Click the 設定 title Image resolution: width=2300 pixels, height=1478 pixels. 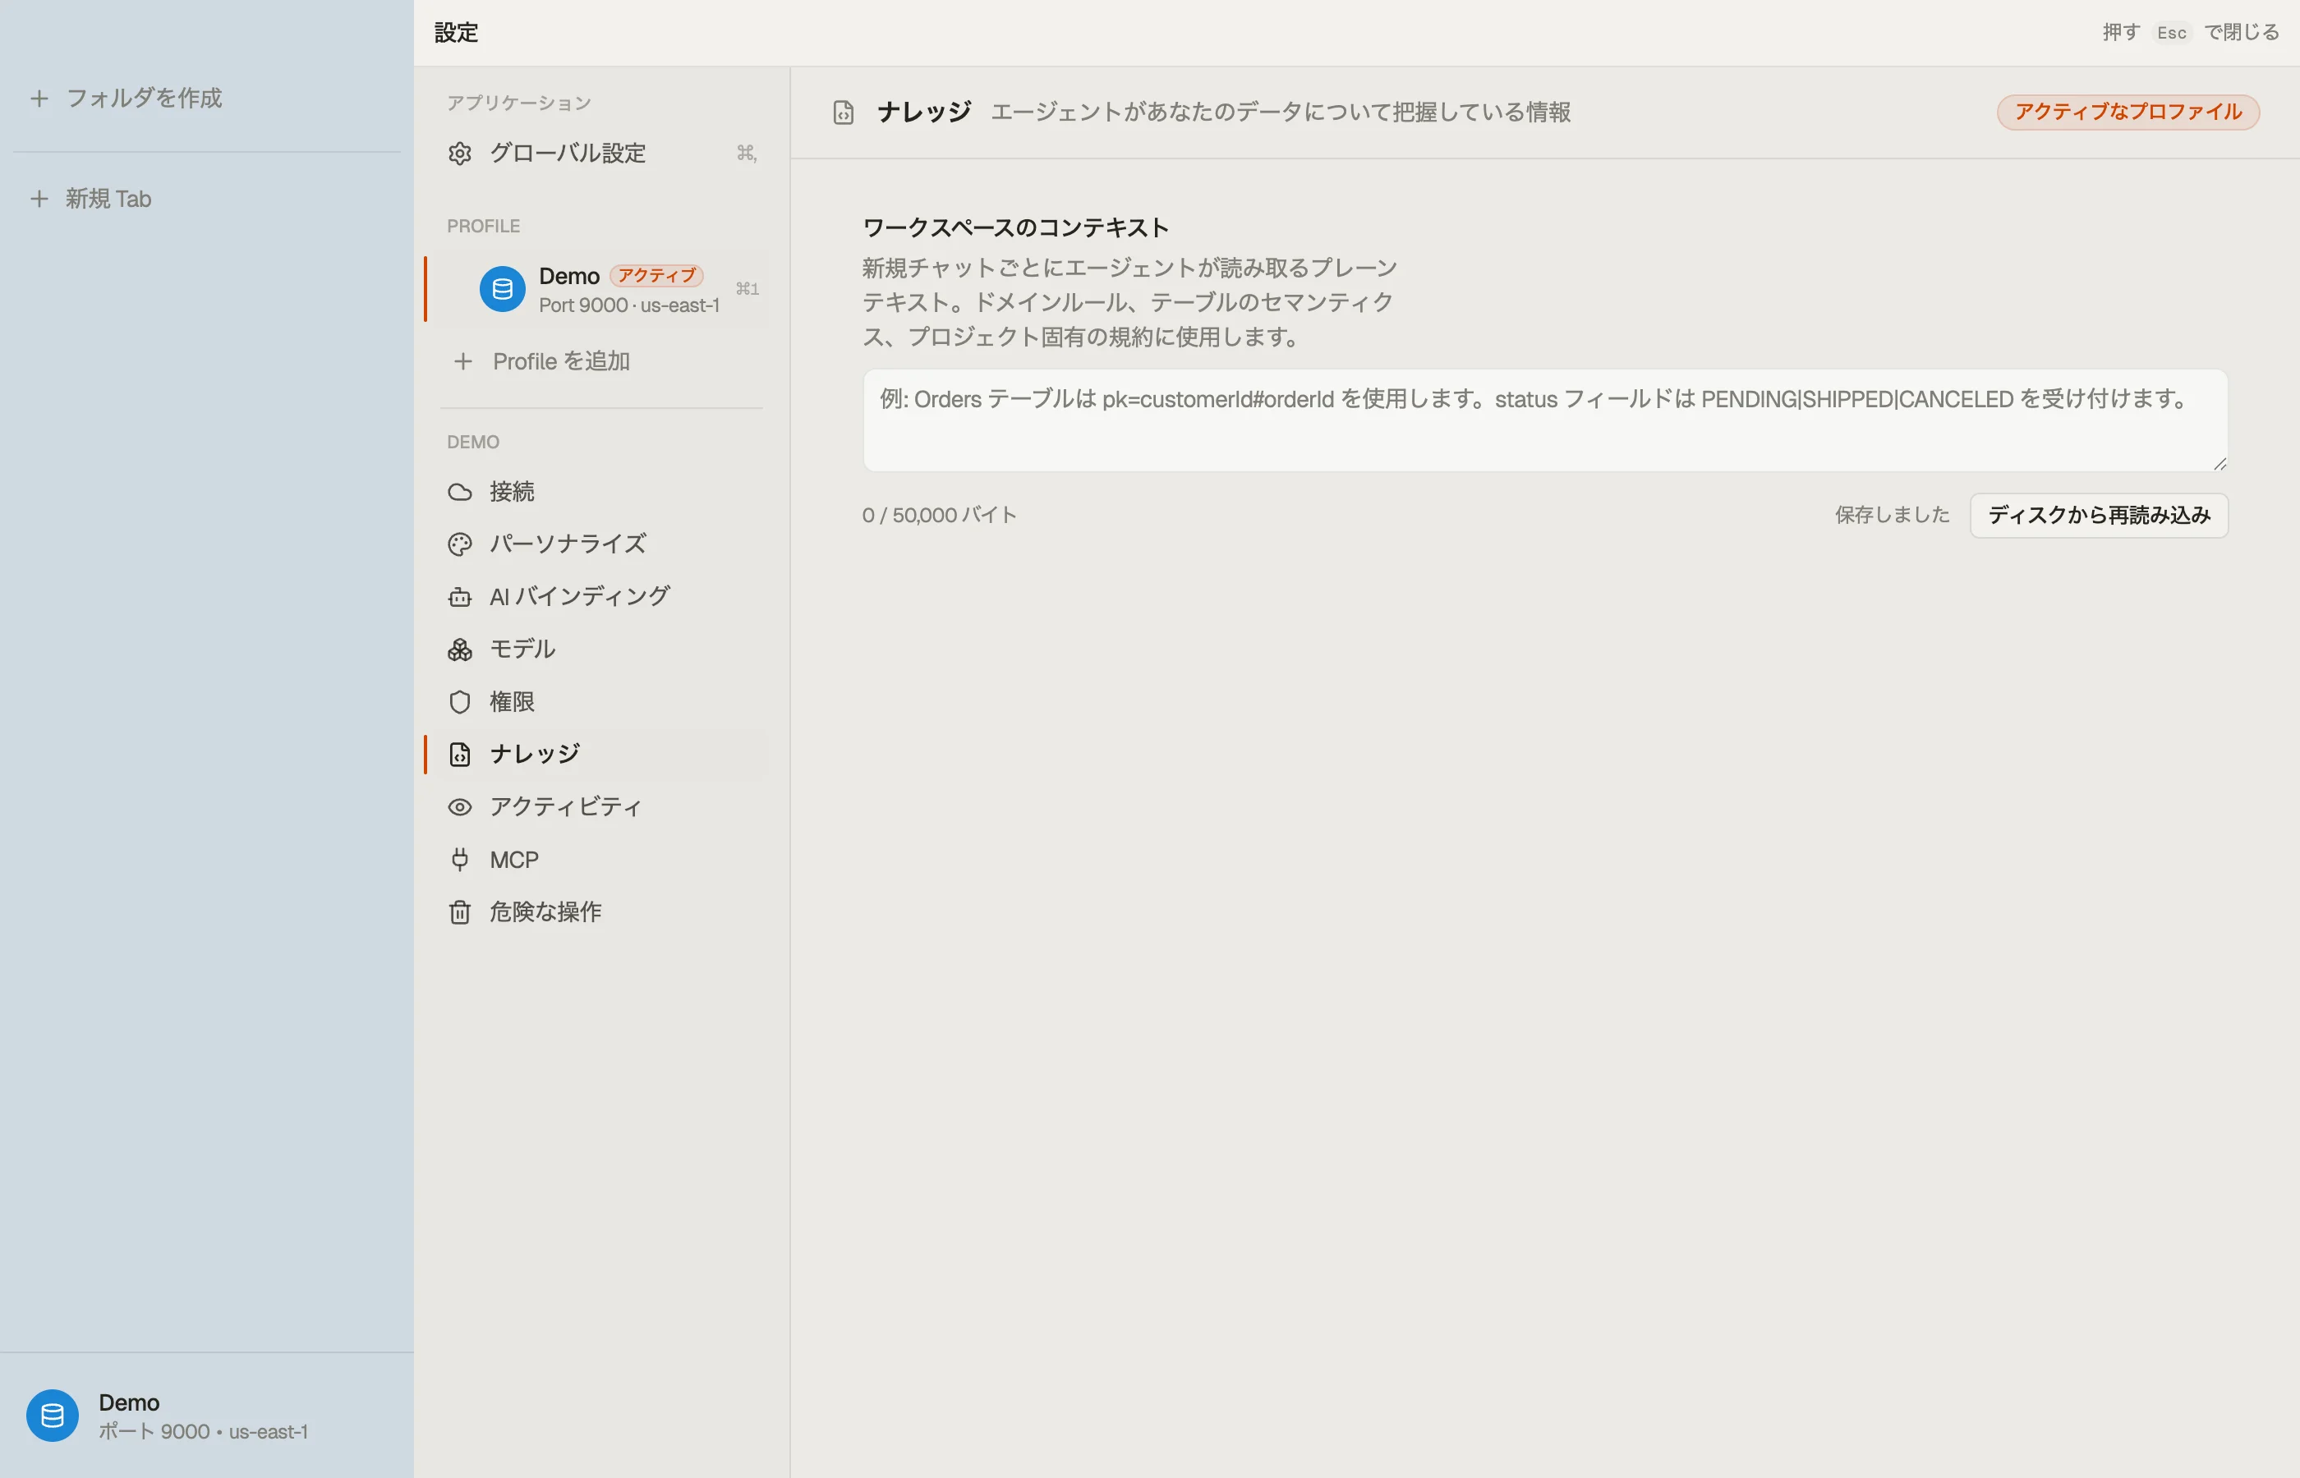[x=456, y=33]
